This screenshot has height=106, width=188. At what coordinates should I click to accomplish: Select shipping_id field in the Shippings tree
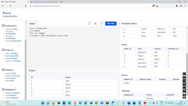click(x=13, y=93)
